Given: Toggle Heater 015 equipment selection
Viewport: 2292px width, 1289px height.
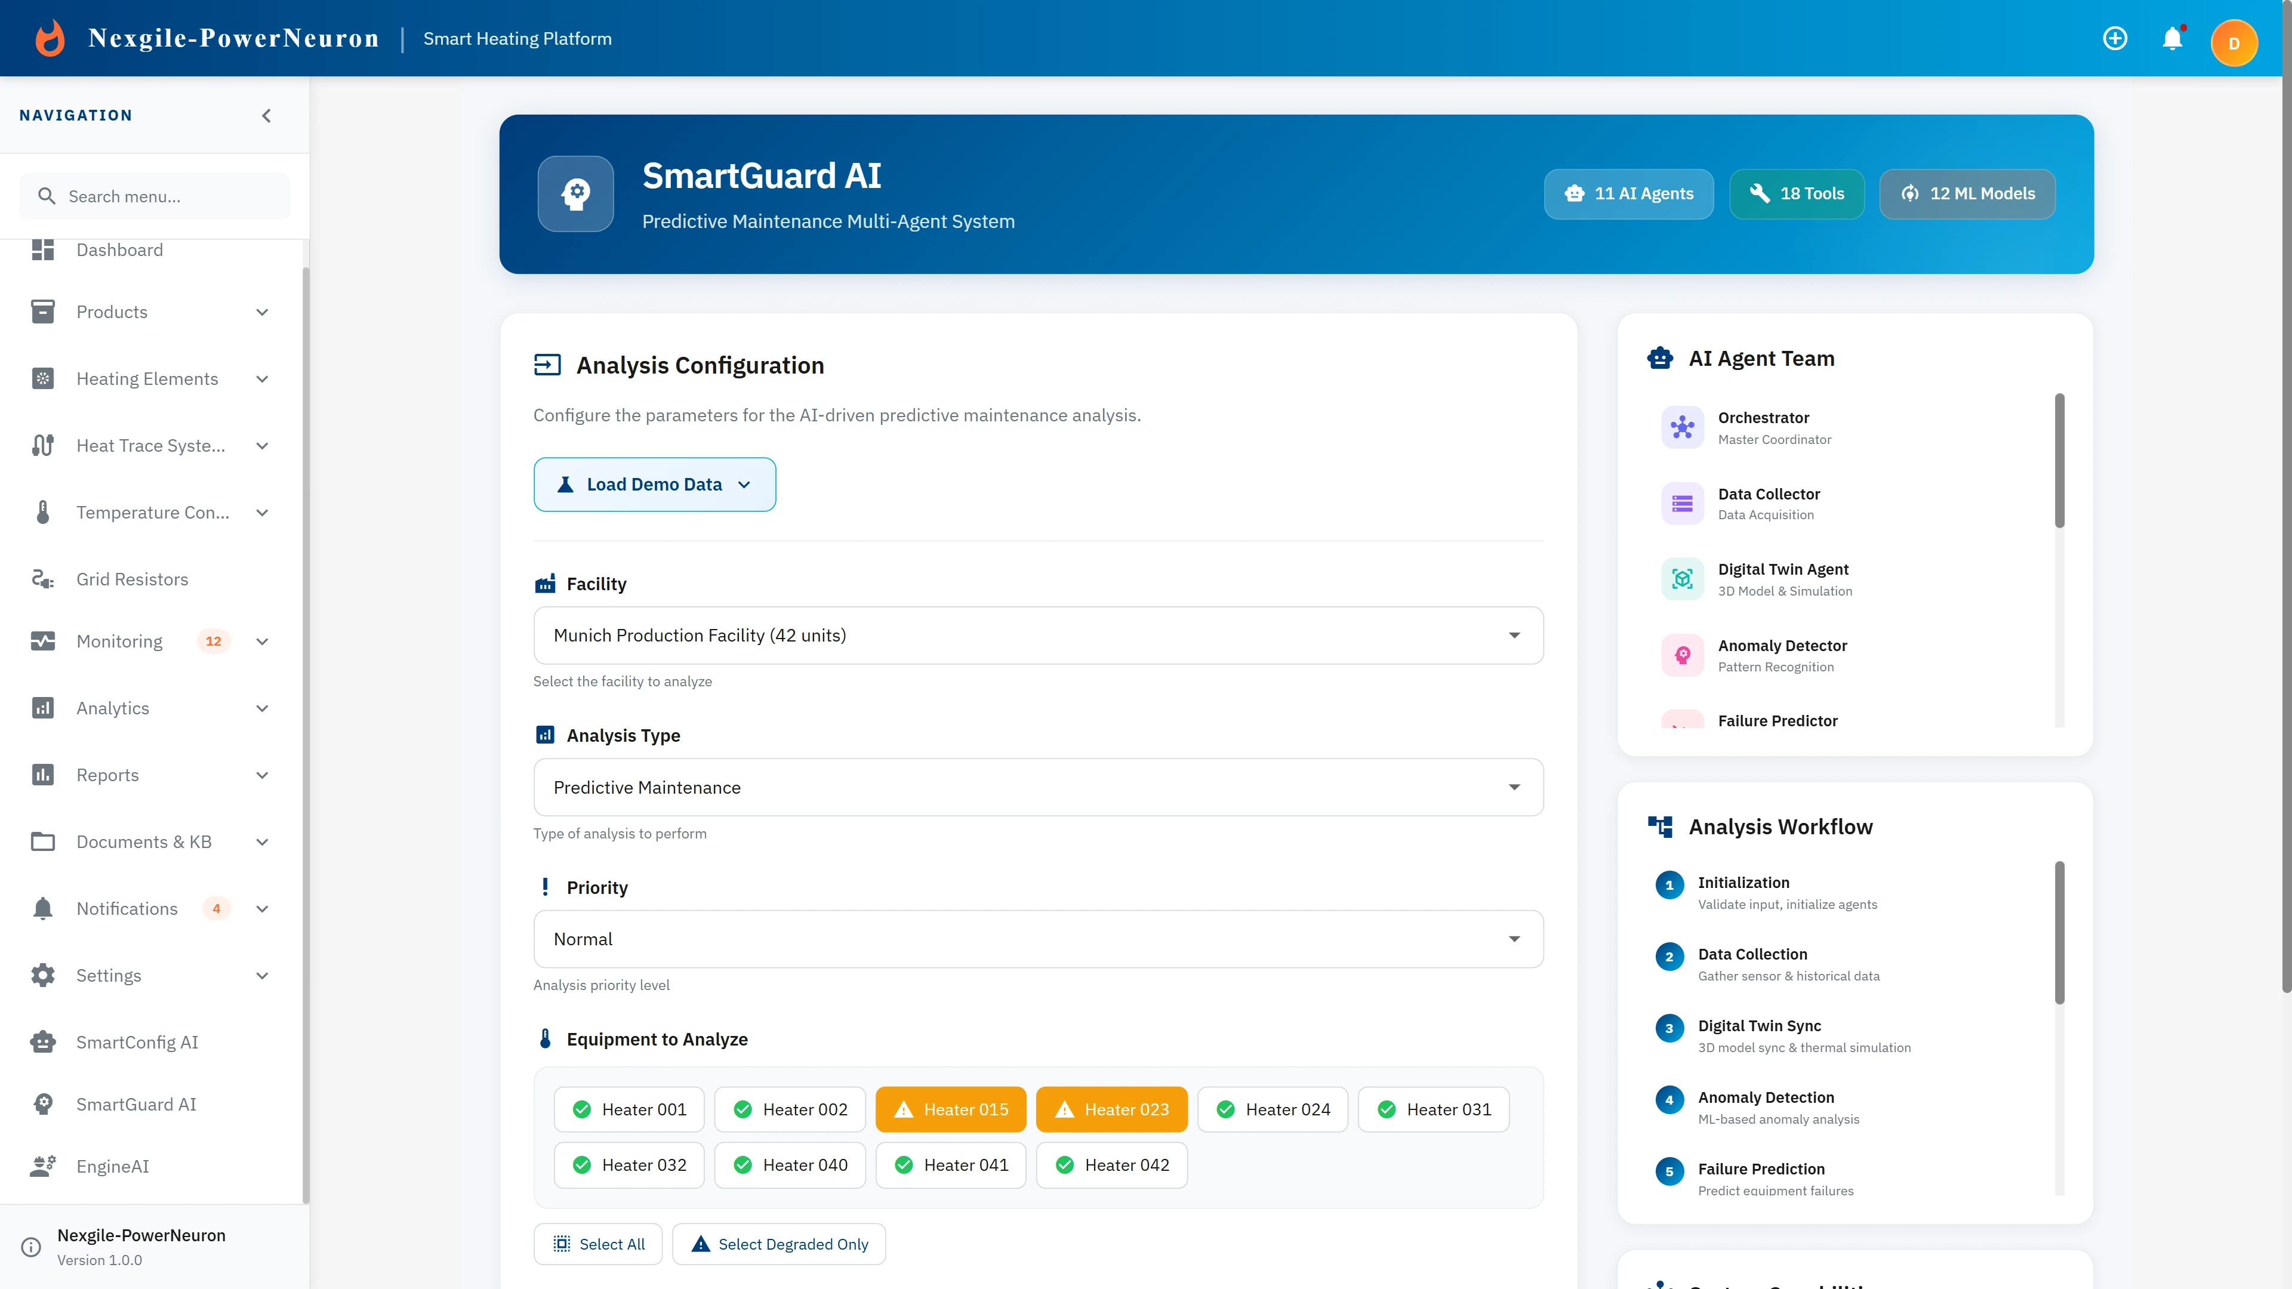Looking at the screenshot, I should [950, 1109].
